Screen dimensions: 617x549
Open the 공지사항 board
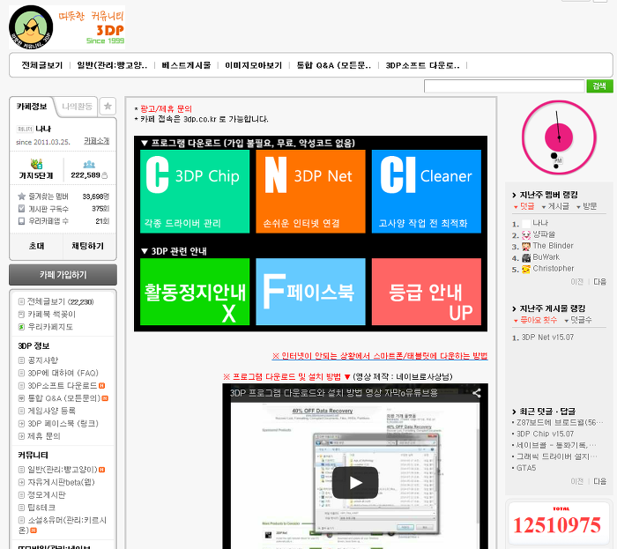(42, 360)
